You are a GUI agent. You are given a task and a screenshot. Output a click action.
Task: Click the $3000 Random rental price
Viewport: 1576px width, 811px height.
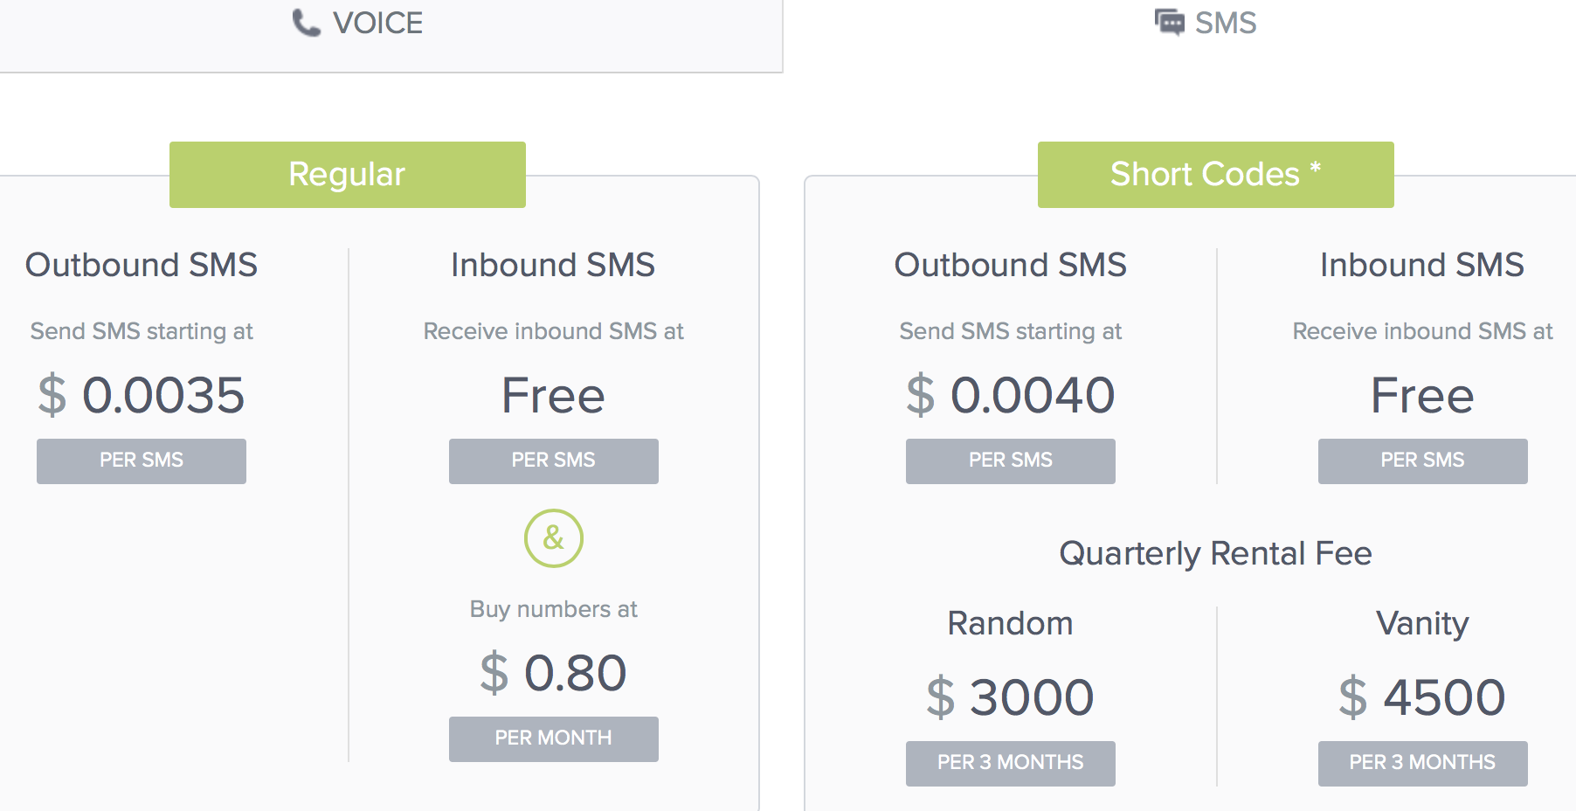[x=1010, y=697]
